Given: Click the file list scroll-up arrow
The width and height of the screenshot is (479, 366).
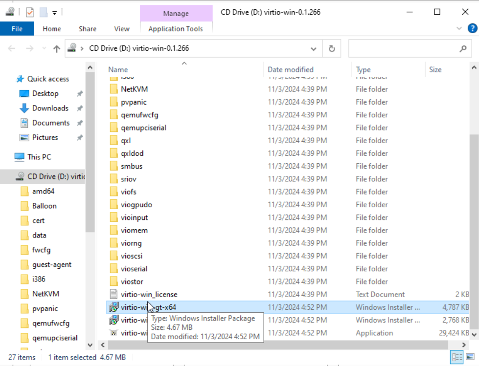Looking at the screenshot, I should tap(474, 67).
